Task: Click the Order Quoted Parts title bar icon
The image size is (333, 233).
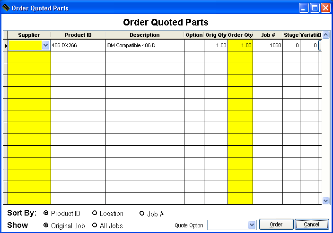Action: click(6, 8)
